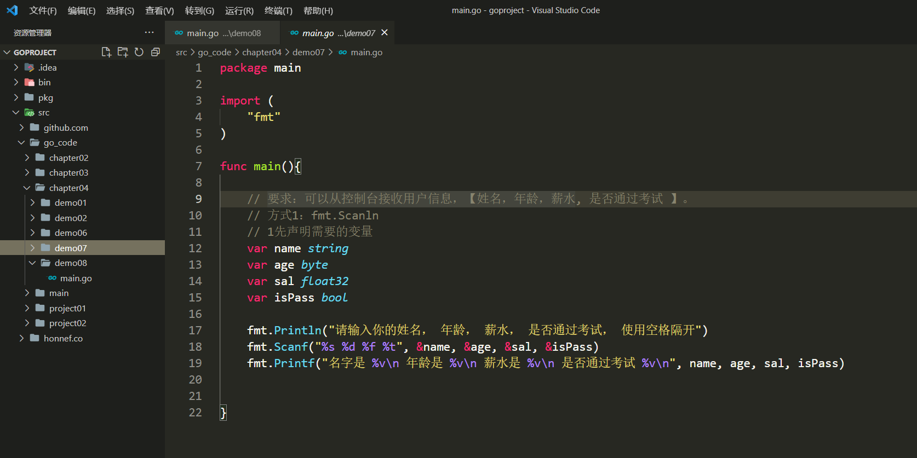Click src in the breadcrumb
The height and width of the screenshot is (458, 917).
click(x=181, y=53)
